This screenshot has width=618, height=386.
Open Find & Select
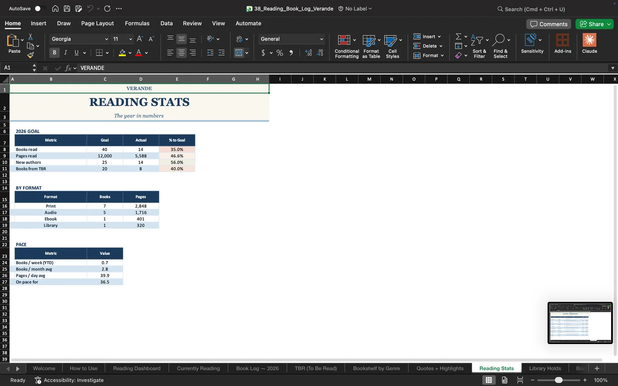click(501, 46)
